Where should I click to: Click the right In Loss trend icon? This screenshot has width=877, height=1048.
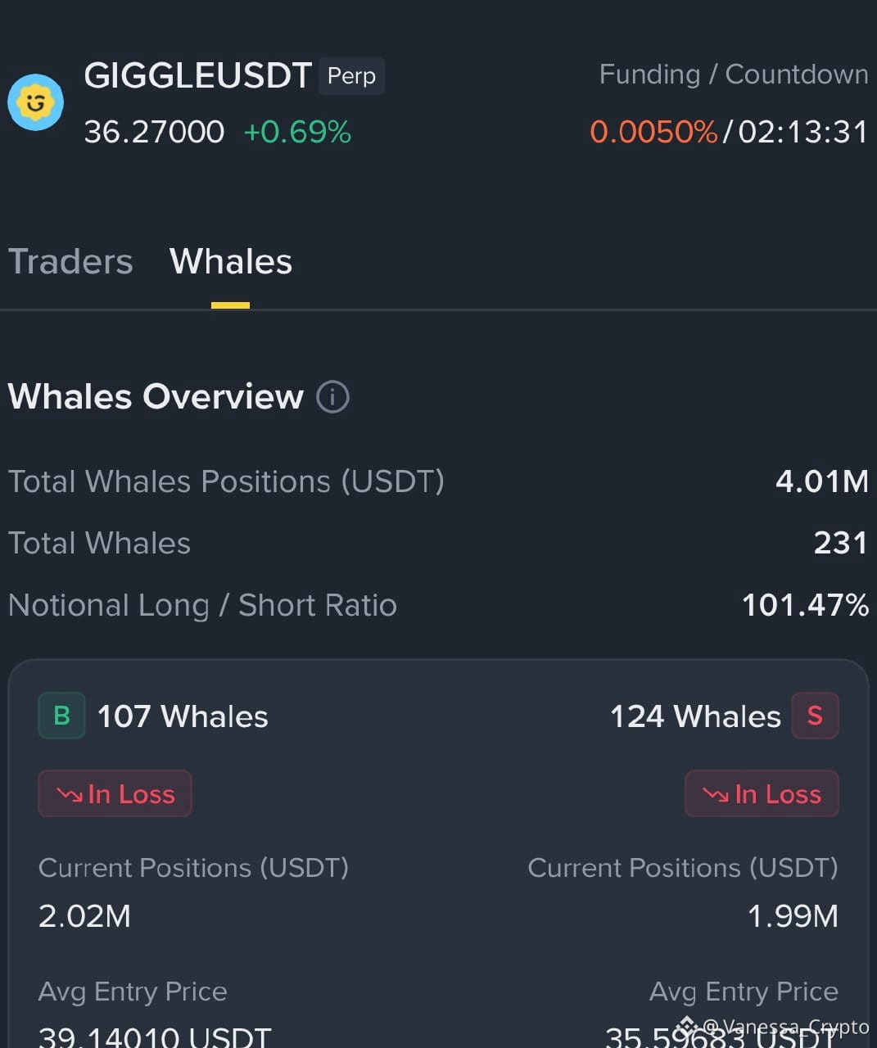717,794
